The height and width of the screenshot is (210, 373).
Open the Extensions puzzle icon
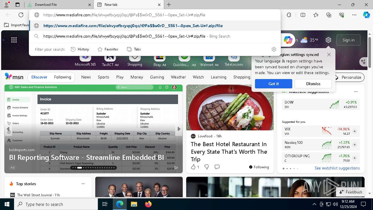(x=289, y=15)
